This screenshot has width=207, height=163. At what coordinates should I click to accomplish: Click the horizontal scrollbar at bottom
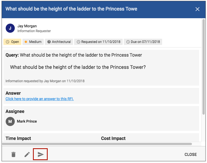[97, 144]
